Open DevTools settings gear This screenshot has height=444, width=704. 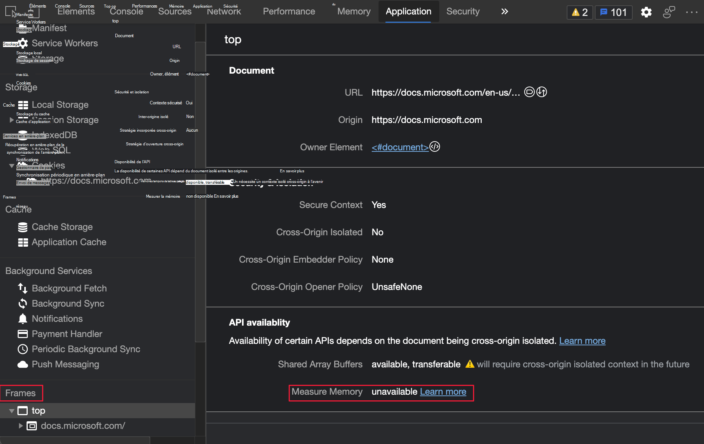pyautogui.click(x=646, y=12)
